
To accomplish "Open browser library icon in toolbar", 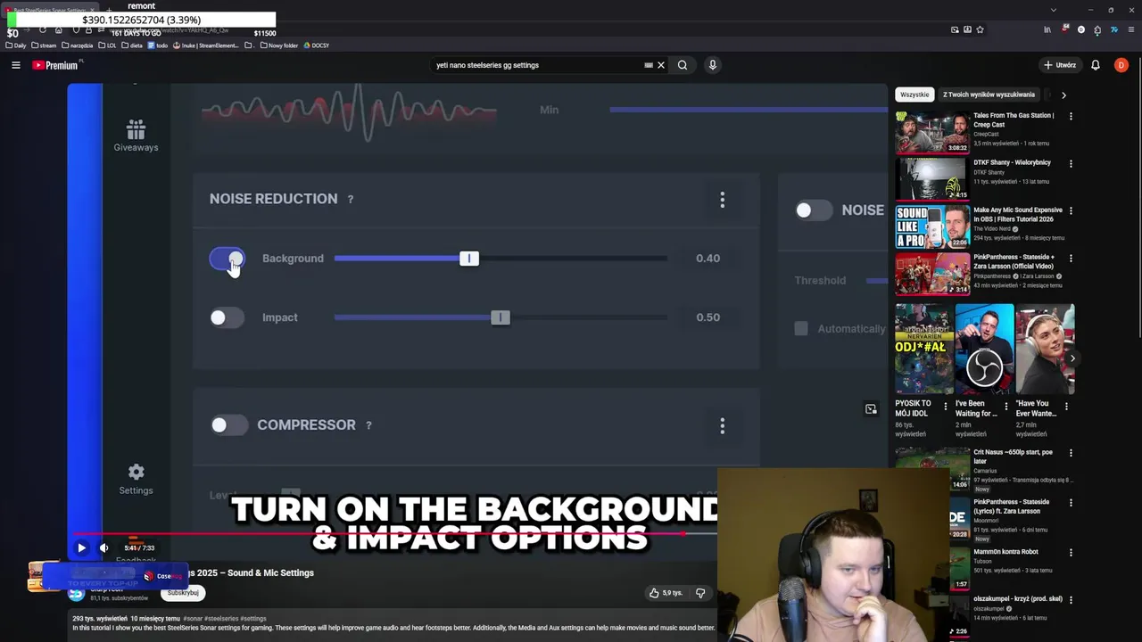I will coord(1047,29).
